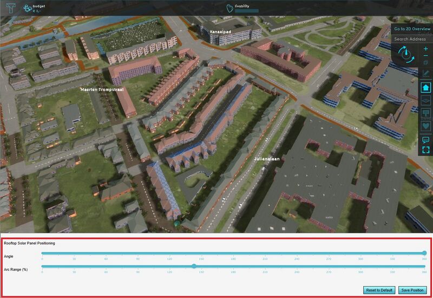The image size is (433, 298).
Task: Select the house buildings icon in sidebar
Action: pos(425,87)
